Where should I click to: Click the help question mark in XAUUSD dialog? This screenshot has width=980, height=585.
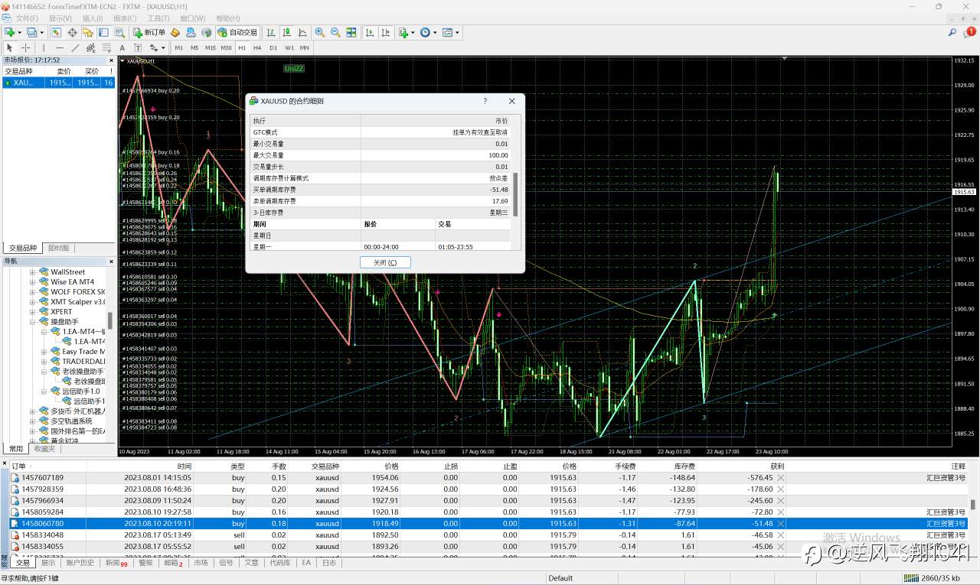[485, 101]
